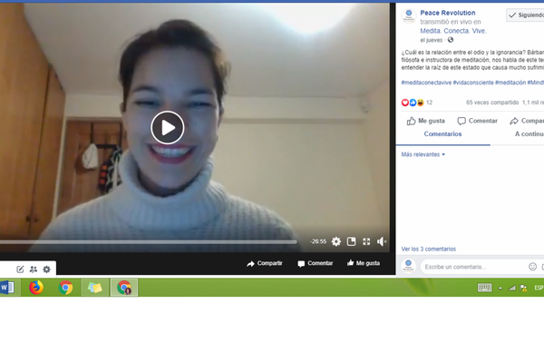Image resolution: width=544 pixels, height=363 pixels.
Task: Open the new message compose icon in chat bar
Action: [20, 270]
